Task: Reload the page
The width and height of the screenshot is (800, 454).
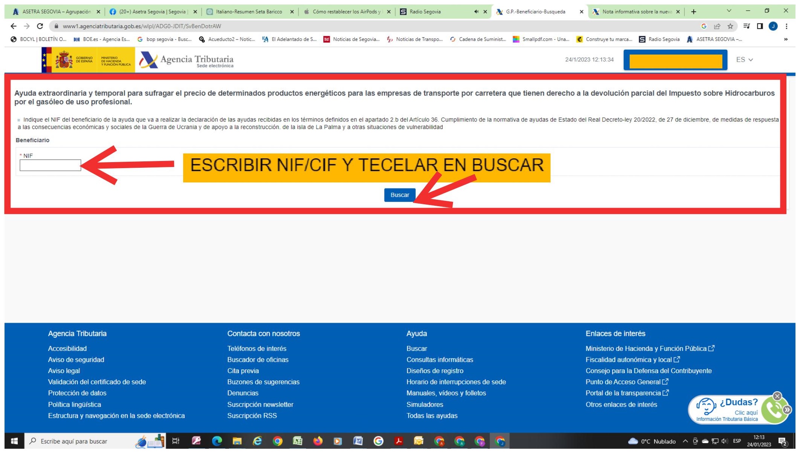Action: 40,26
